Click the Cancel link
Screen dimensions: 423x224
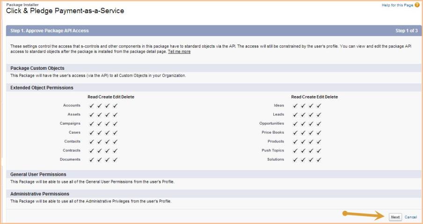coord(410,217)
